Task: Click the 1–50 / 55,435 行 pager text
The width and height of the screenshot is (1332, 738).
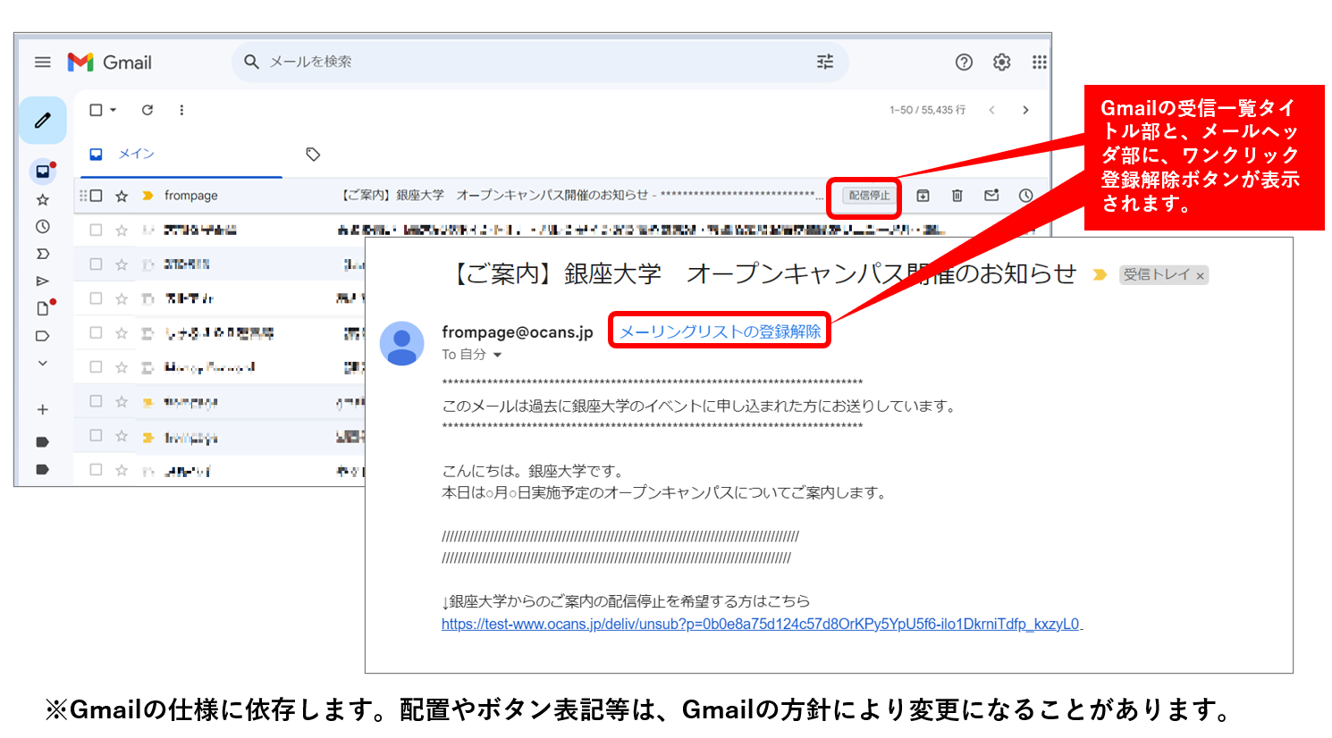Action: pyautogui.click(x=927, y=110)
